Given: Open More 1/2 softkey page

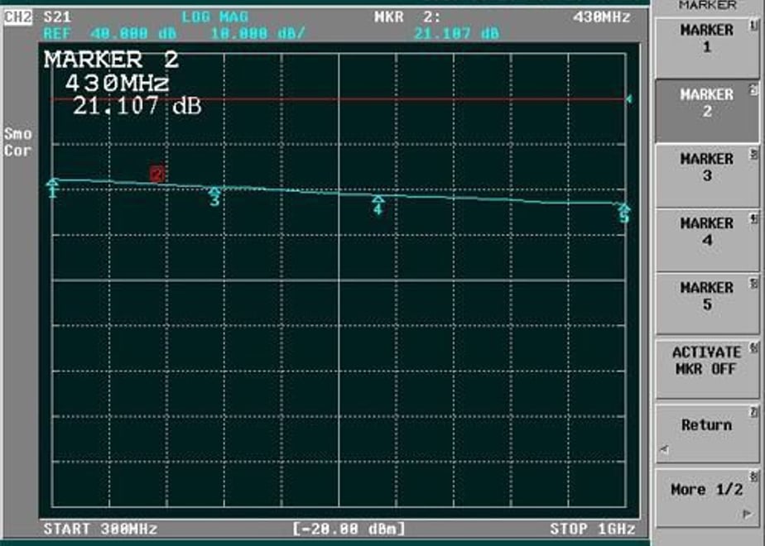Looking at the screenshot, I should pos(706,497).
